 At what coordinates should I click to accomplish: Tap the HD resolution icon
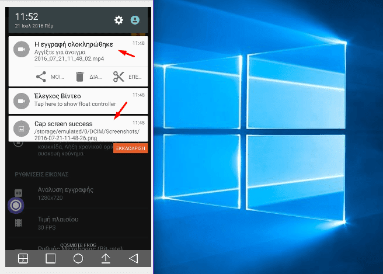point(18,193)
